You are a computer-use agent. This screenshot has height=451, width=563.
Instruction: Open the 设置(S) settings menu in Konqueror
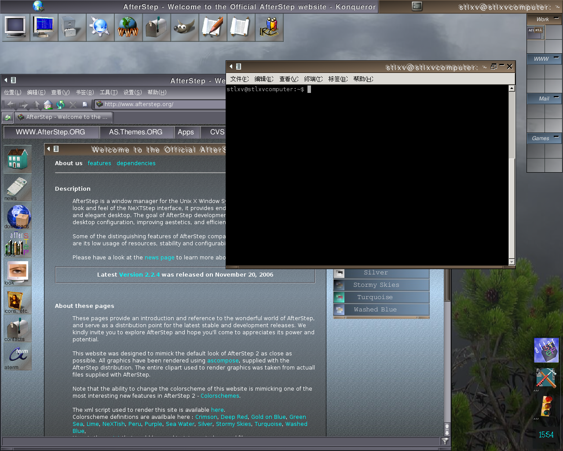point(133,92)
